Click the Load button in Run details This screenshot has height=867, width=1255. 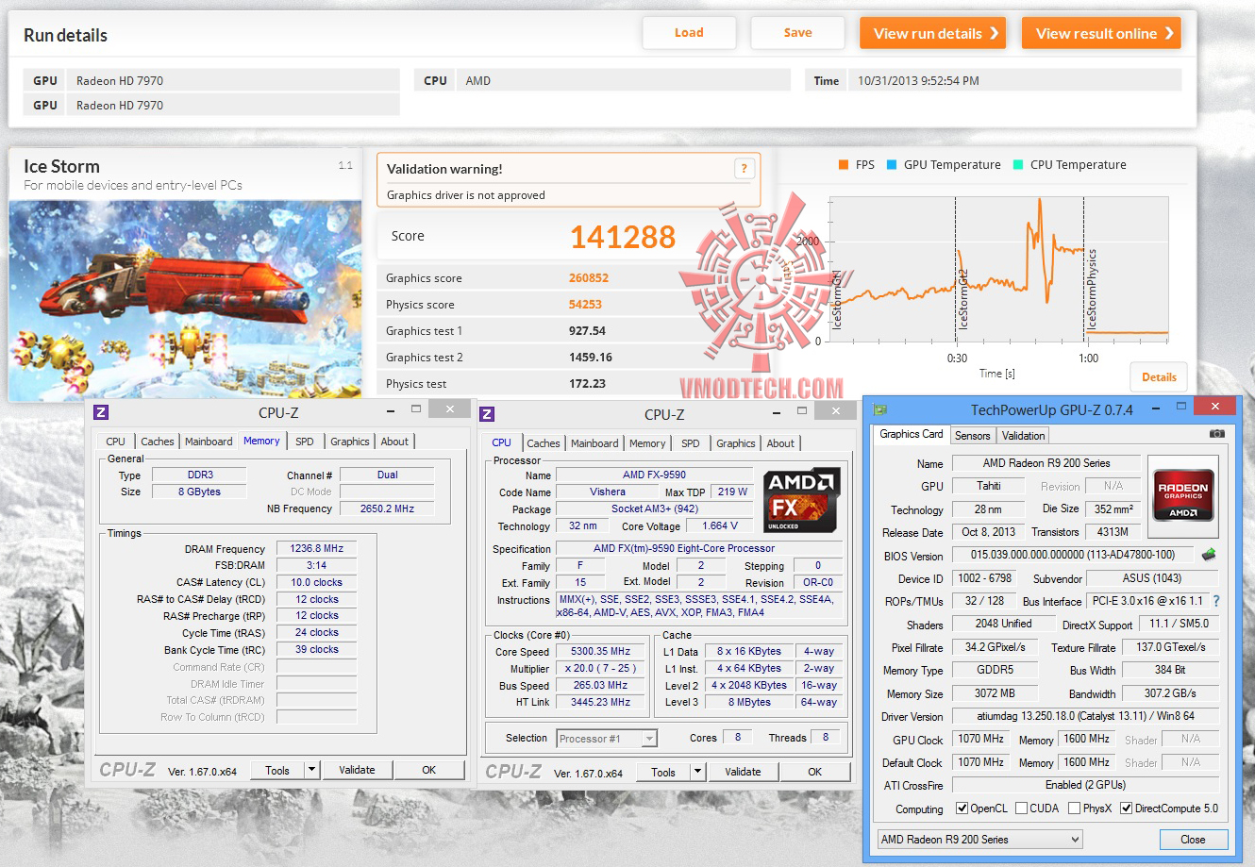pyautogui.click(x=689, y=33)
